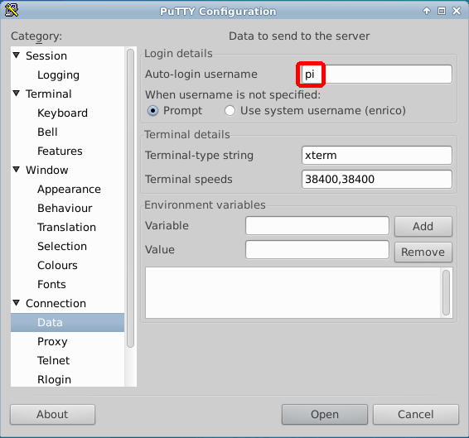469x438 pixels.
Task: Click the Add environment variable button
Action: [423, 226]
